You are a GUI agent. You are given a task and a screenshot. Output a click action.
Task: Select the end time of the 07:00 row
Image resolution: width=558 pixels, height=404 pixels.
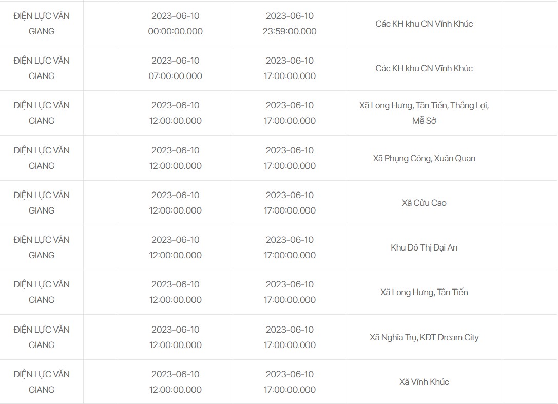290,68
